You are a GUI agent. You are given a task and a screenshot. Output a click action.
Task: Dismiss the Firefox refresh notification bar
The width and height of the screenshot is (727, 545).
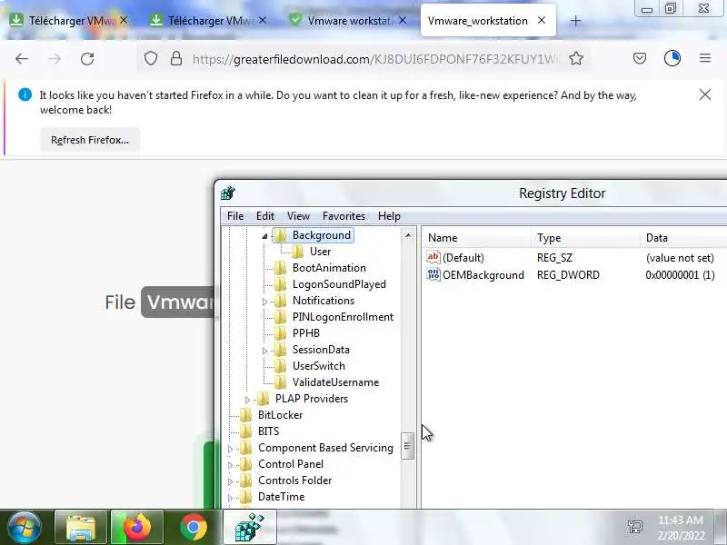click(705, 94)
